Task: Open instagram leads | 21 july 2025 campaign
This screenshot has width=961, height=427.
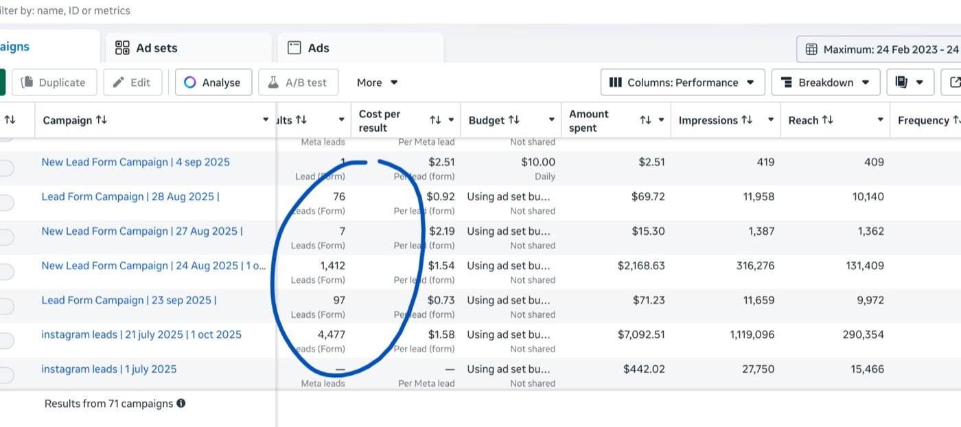Action: pyautogui.click(x=141, y=334)
